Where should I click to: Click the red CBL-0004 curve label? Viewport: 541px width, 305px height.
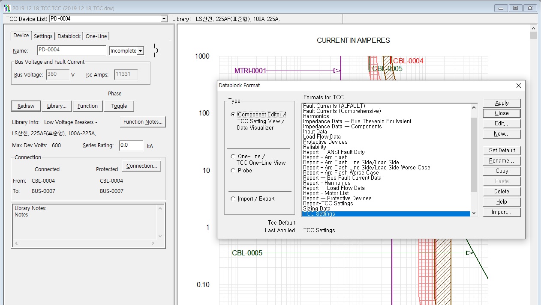(408, 61)
